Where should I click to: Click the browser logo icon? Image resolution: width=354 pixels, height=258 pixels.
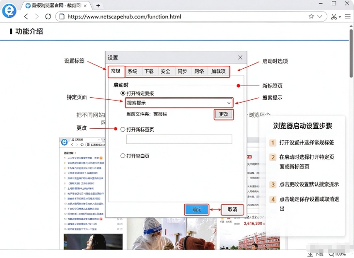pos(9,11)
